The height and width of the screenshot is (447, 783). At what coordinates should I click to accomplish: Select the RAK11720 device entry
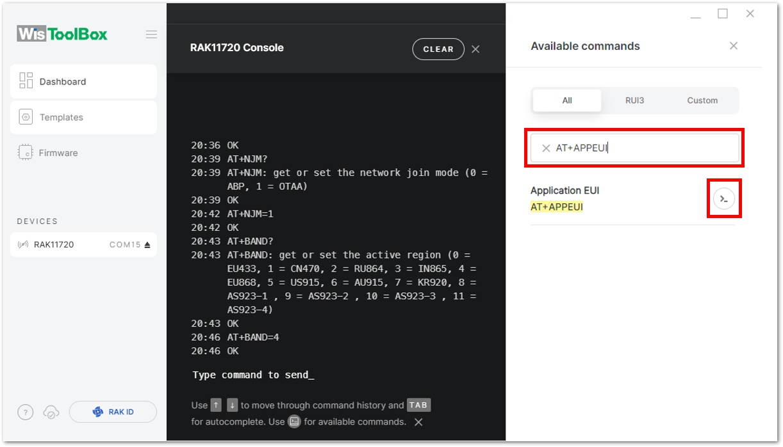click(83, 244)
